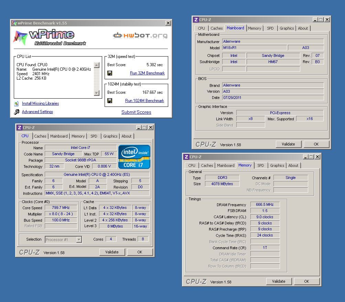Click Validate in the Mainboard window
Image resolution: width=345 pixels, height=302 pixels.
288,144
